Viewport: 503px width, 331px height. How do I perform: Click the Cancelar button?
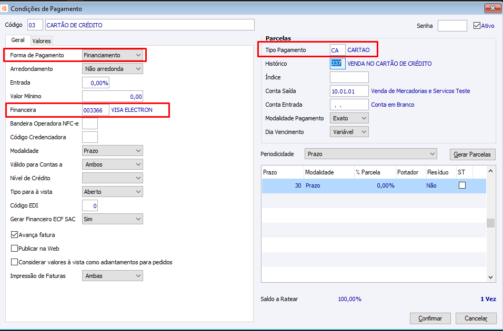tap(476, 318)
